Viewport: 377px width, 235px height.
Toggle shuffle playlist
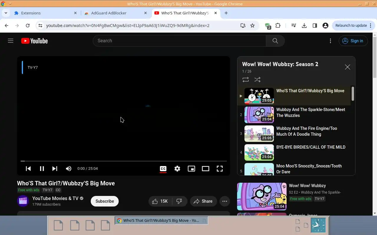click(257, 80)
